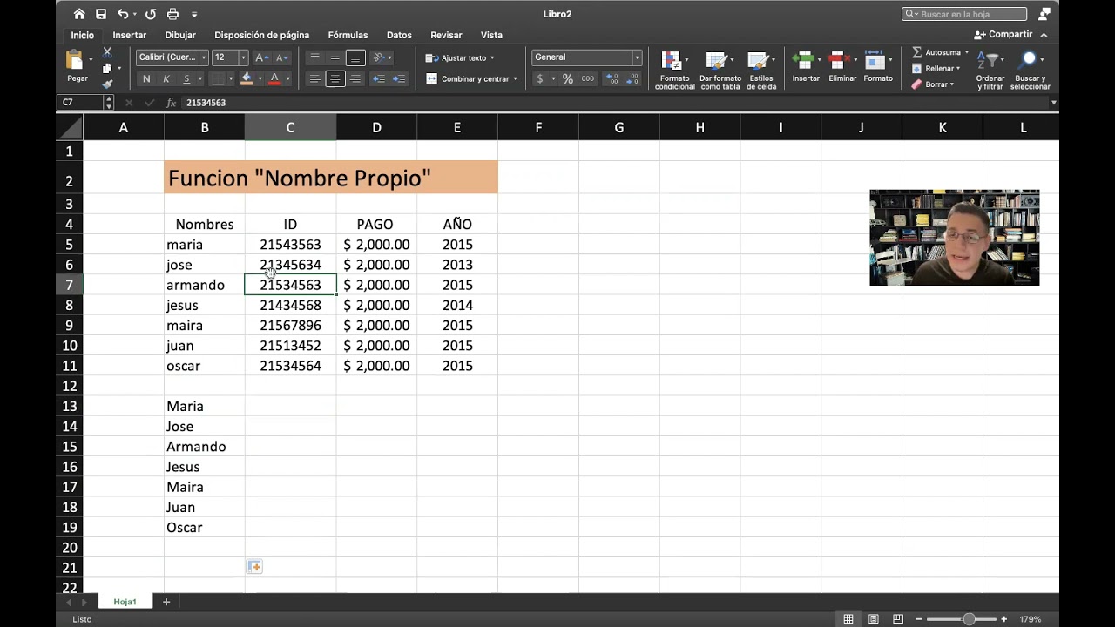Apply percent style format
This screenshot has width=1115, height=627.
(567, 78)
